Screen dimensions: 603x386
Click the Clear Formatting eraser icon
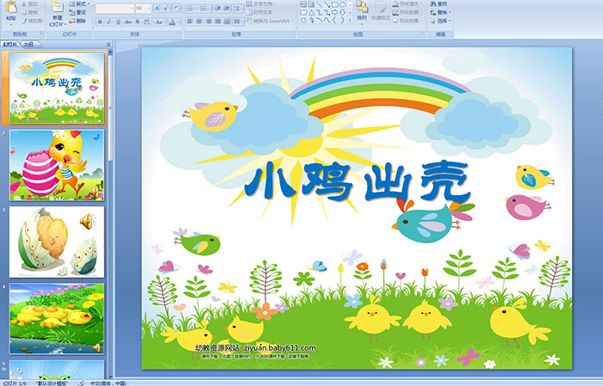(x=176, y=8)
